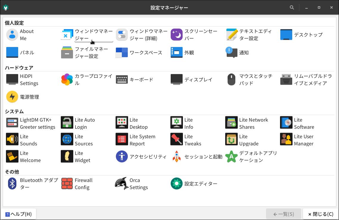Open the 設定エディター green gear icon

pyautogui.click(x=177, y=183)
